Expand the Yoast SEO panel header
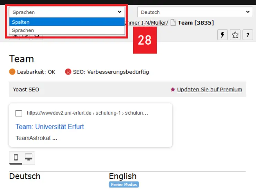 coord(26,89)
